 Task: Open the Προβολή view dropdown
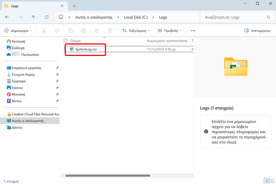(169, 31)
